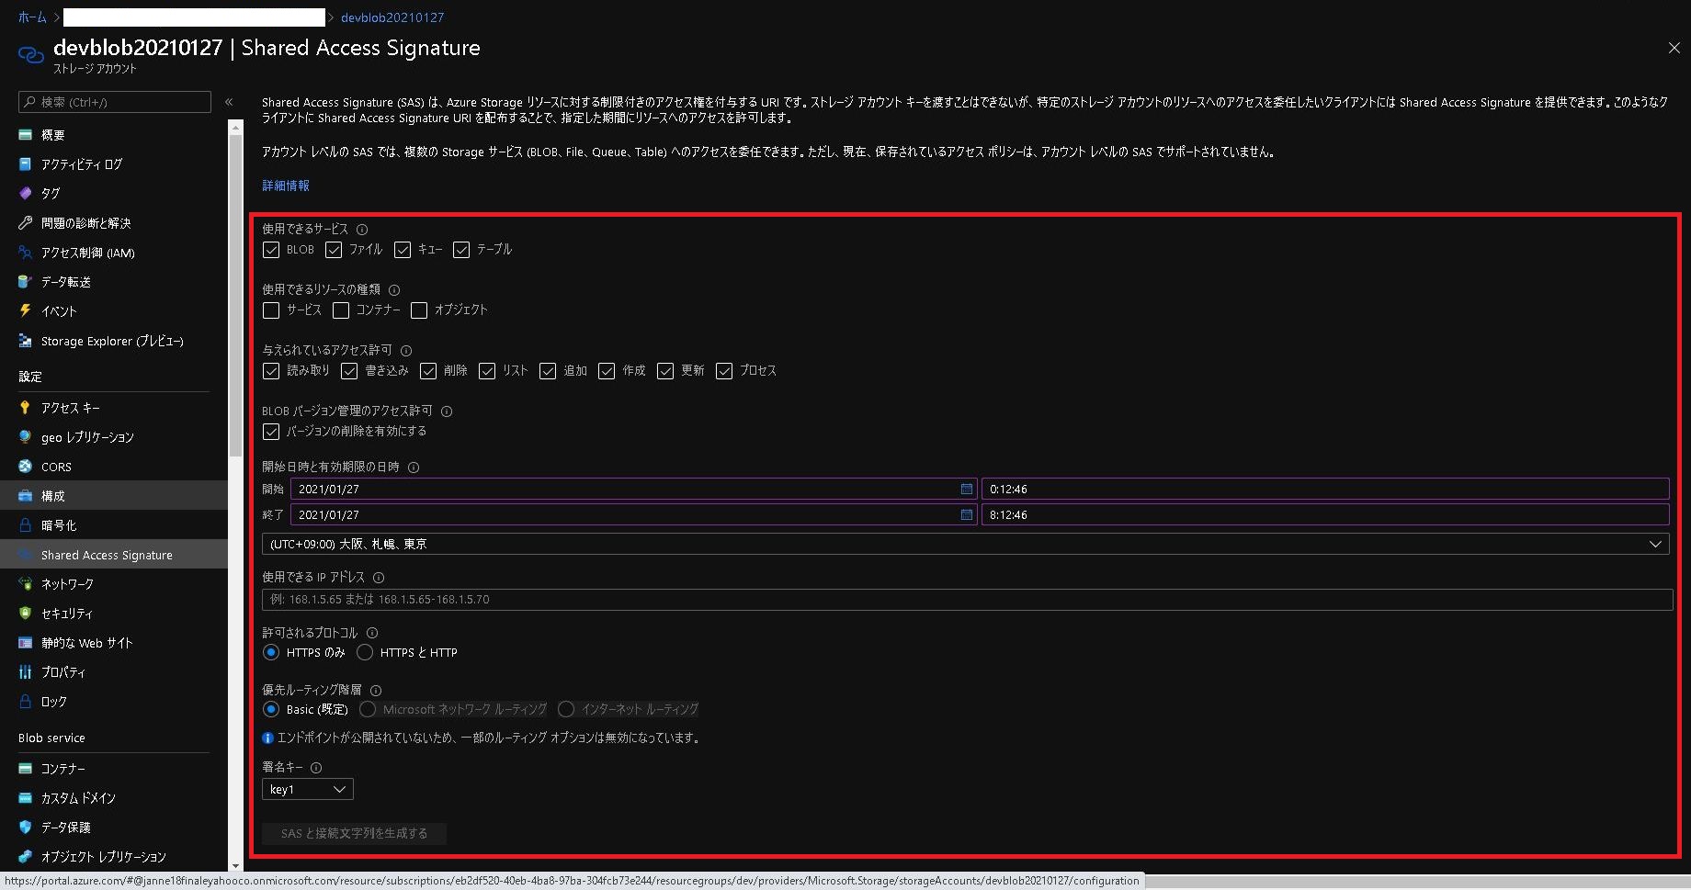Click the start time 0:12:46 field
Image resolution: width=1691 pixels, height=890 pixels.
coord(1325,490)
